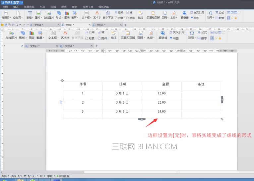Click the 字数: 0 word count in status bar

pos(51,176)
